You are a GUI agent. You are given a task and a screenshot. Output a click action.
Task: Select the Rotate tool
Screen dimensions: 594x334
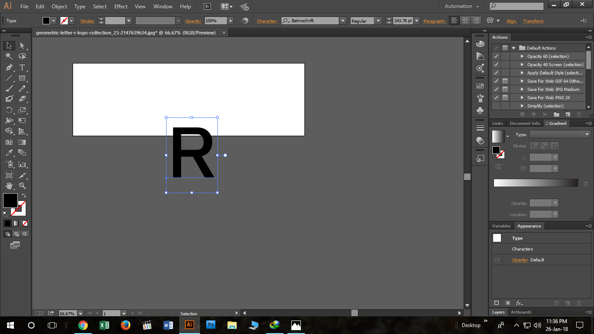pos(9,110)
